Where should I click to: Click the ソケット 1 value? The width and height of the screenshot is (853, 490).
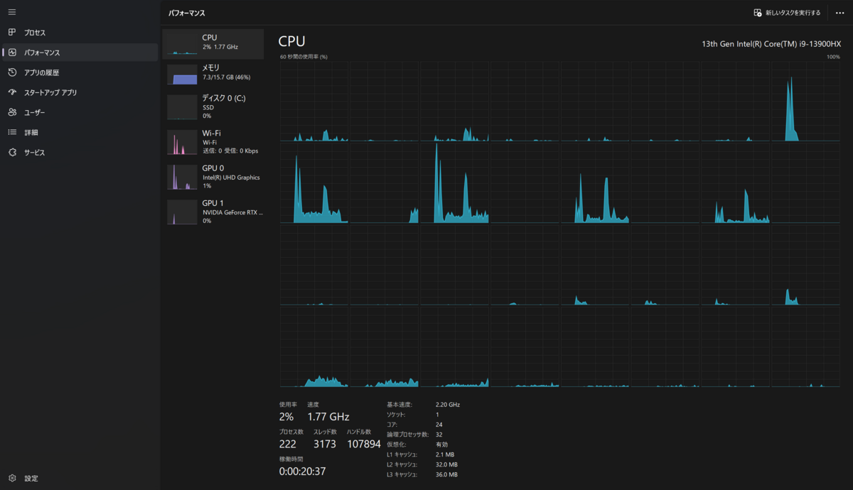click(437, 414)
